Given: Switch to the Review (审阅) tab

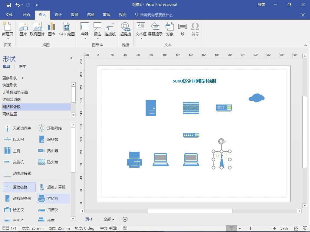Looking at the screenshot, I should click(107, 15).
